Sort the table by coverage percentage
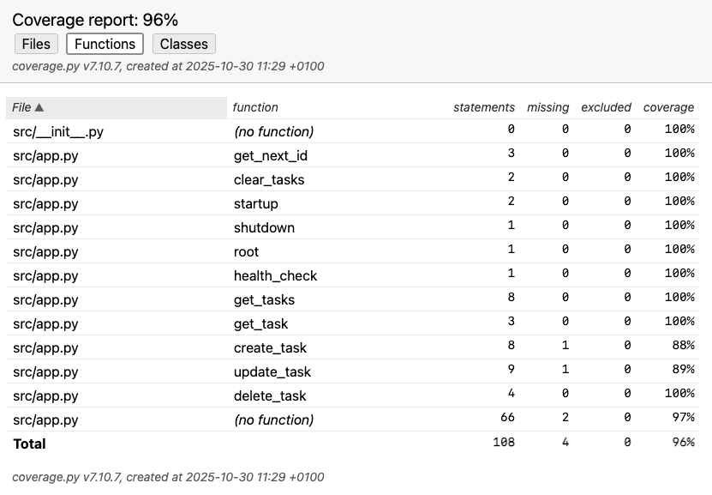This screenshot has height=495, width=712. tap(668, 107)
